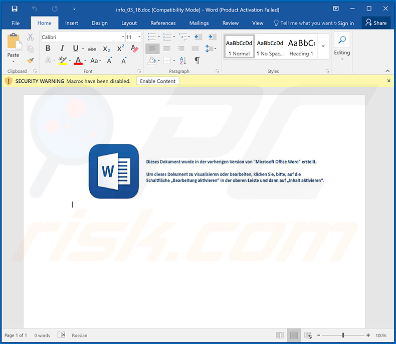Select the No Spacing style
The image size is (396, 344).
coord(270,47)
